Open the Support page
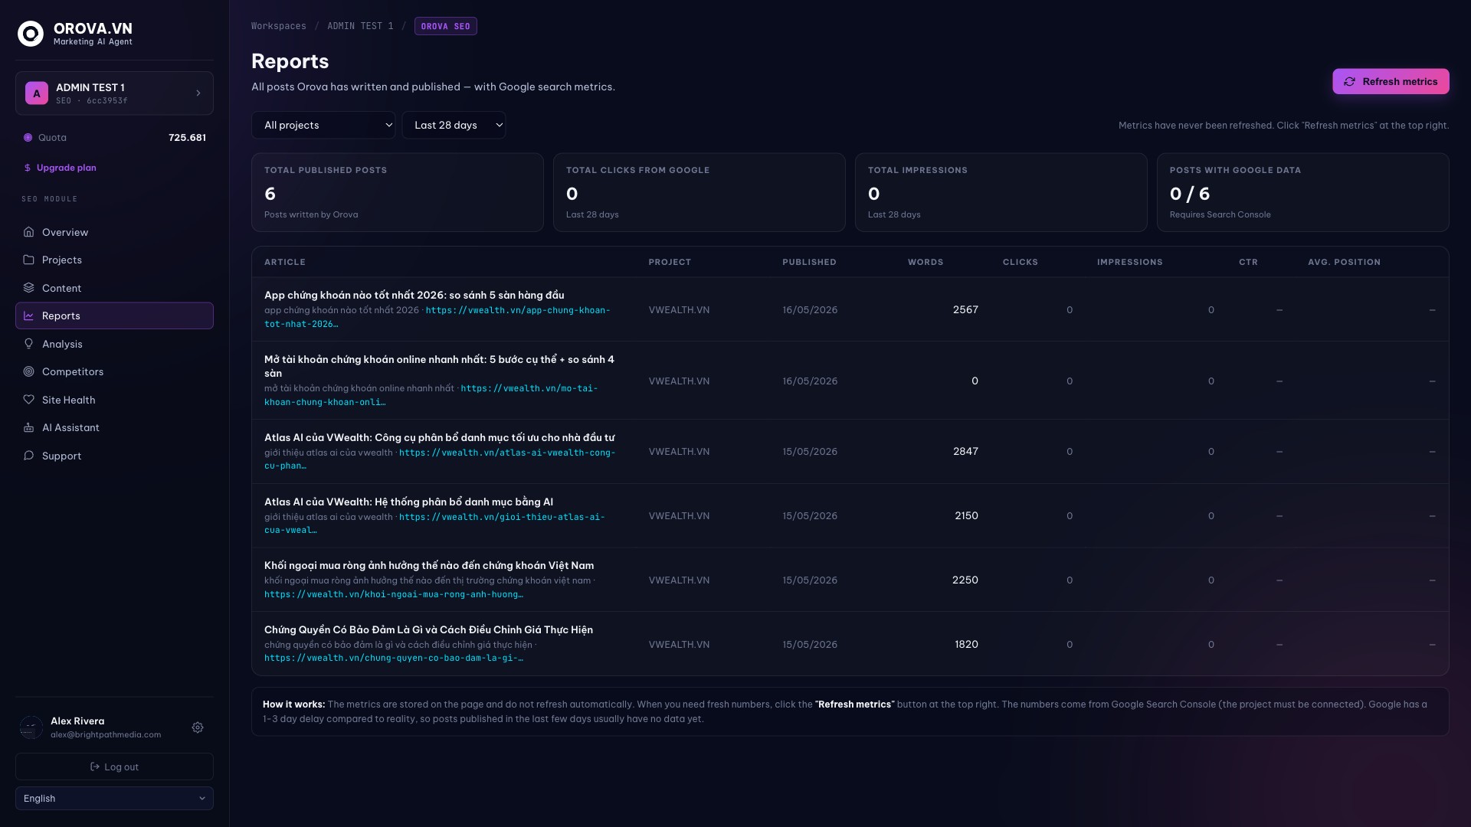The image size is (1471, 827). (x=114, y=456)
